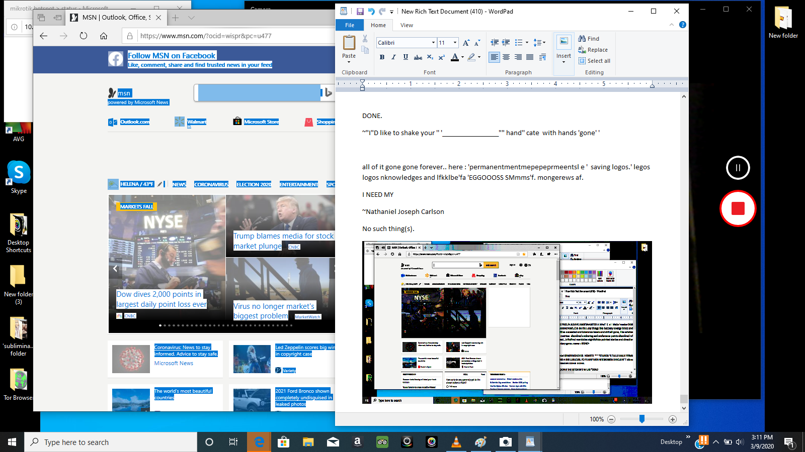Open the CORONAVIRUS category on MSN
Screen dimensions: 805x452
pyautogui.click(x=211, y=184)
